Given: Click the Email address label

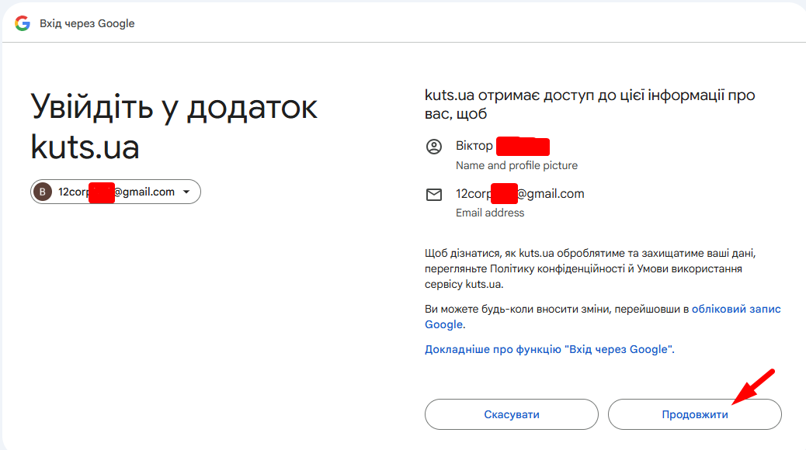Looking at the screenshot, I should 490,213.
